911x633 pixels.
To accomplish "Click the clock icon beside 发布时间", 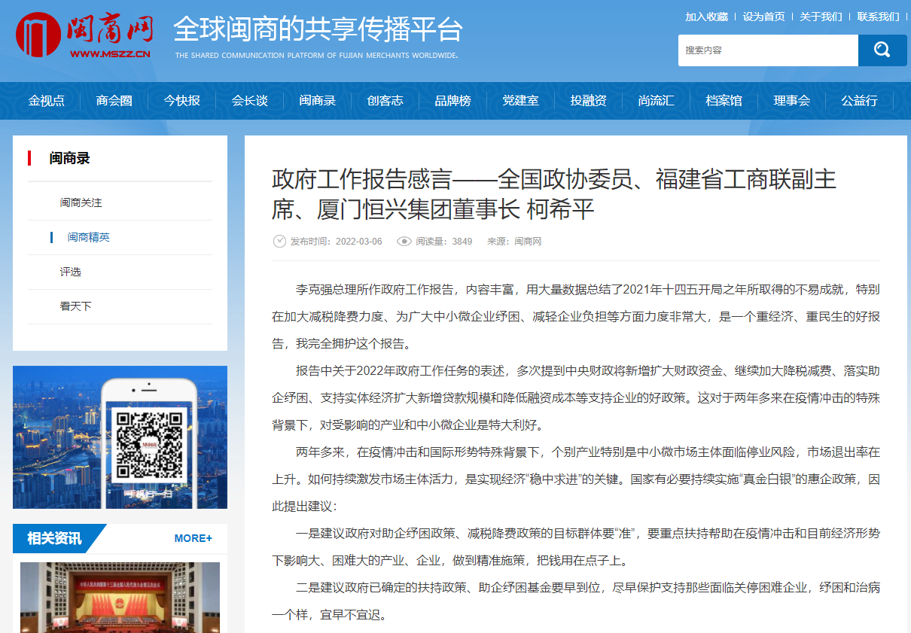I will point(279,242).
